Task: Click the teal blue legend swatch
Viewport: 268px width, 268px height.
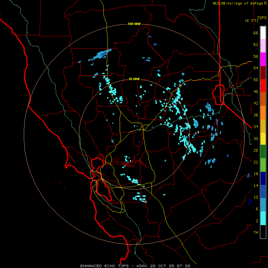Action: pos(263,205)
